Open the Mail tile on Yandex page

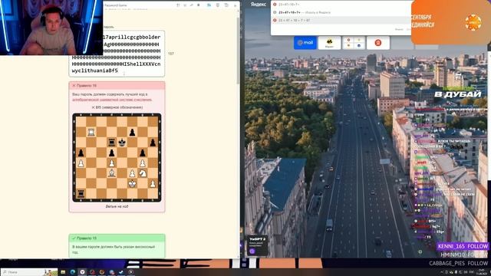pos(305,43)
